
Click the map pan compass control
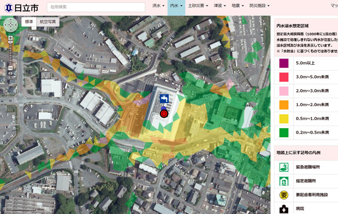tap(10, 25)
